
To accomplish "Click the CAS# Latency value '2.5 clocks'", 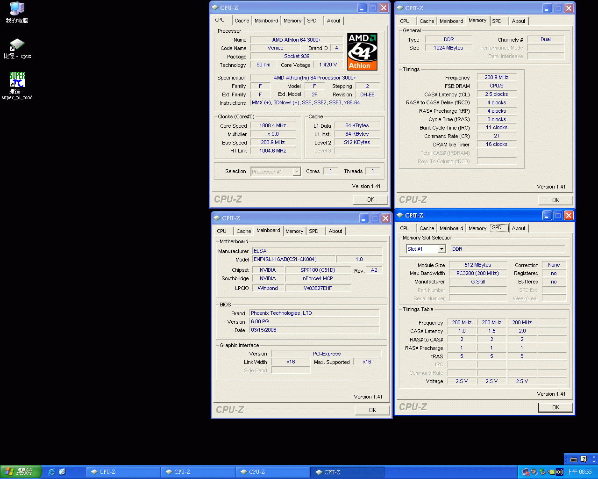I will pos(497,94).
